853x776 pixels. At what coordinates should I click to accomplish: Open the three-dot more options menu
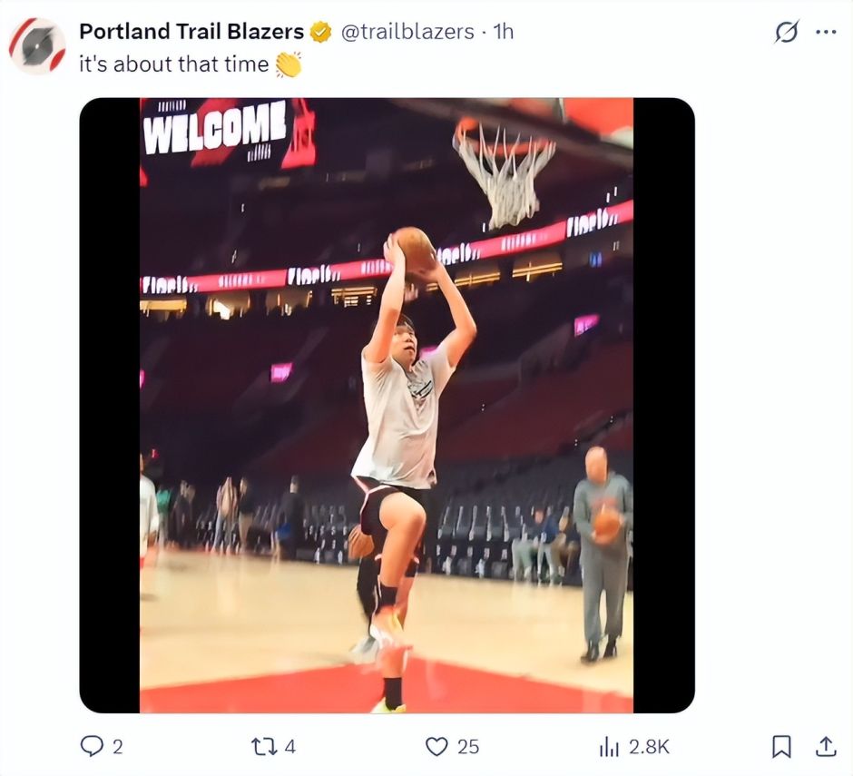point(826,32)
